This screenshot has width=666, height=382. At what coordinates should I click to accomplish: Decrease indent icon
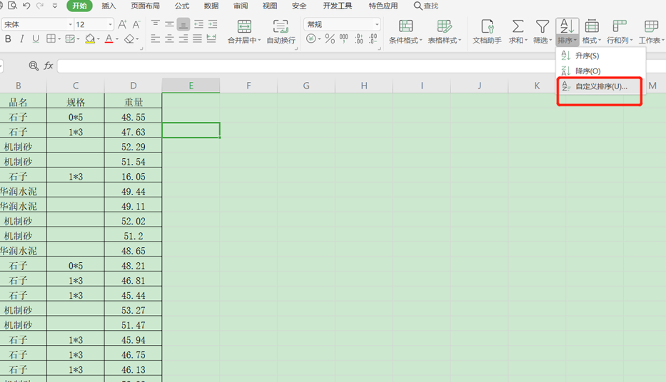198,24
